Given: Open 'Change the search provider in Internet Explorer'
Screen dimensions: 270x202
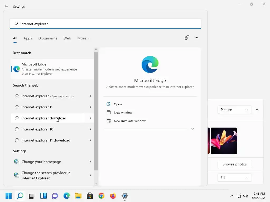Looking at the screenshot, I should point(52,175).
